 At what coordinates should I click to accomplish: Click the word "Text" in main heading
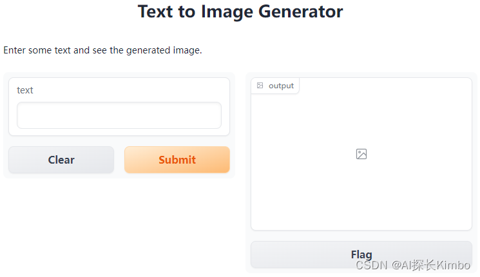tap(155, 12)
